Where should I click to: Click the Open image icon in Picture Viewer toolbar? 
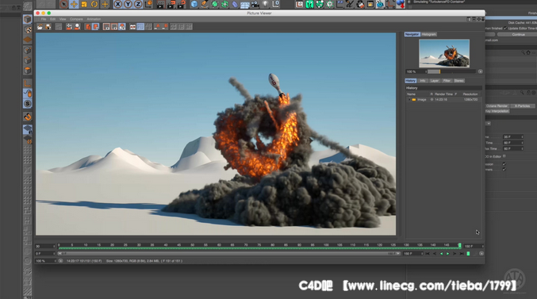[x=40, y=27]
